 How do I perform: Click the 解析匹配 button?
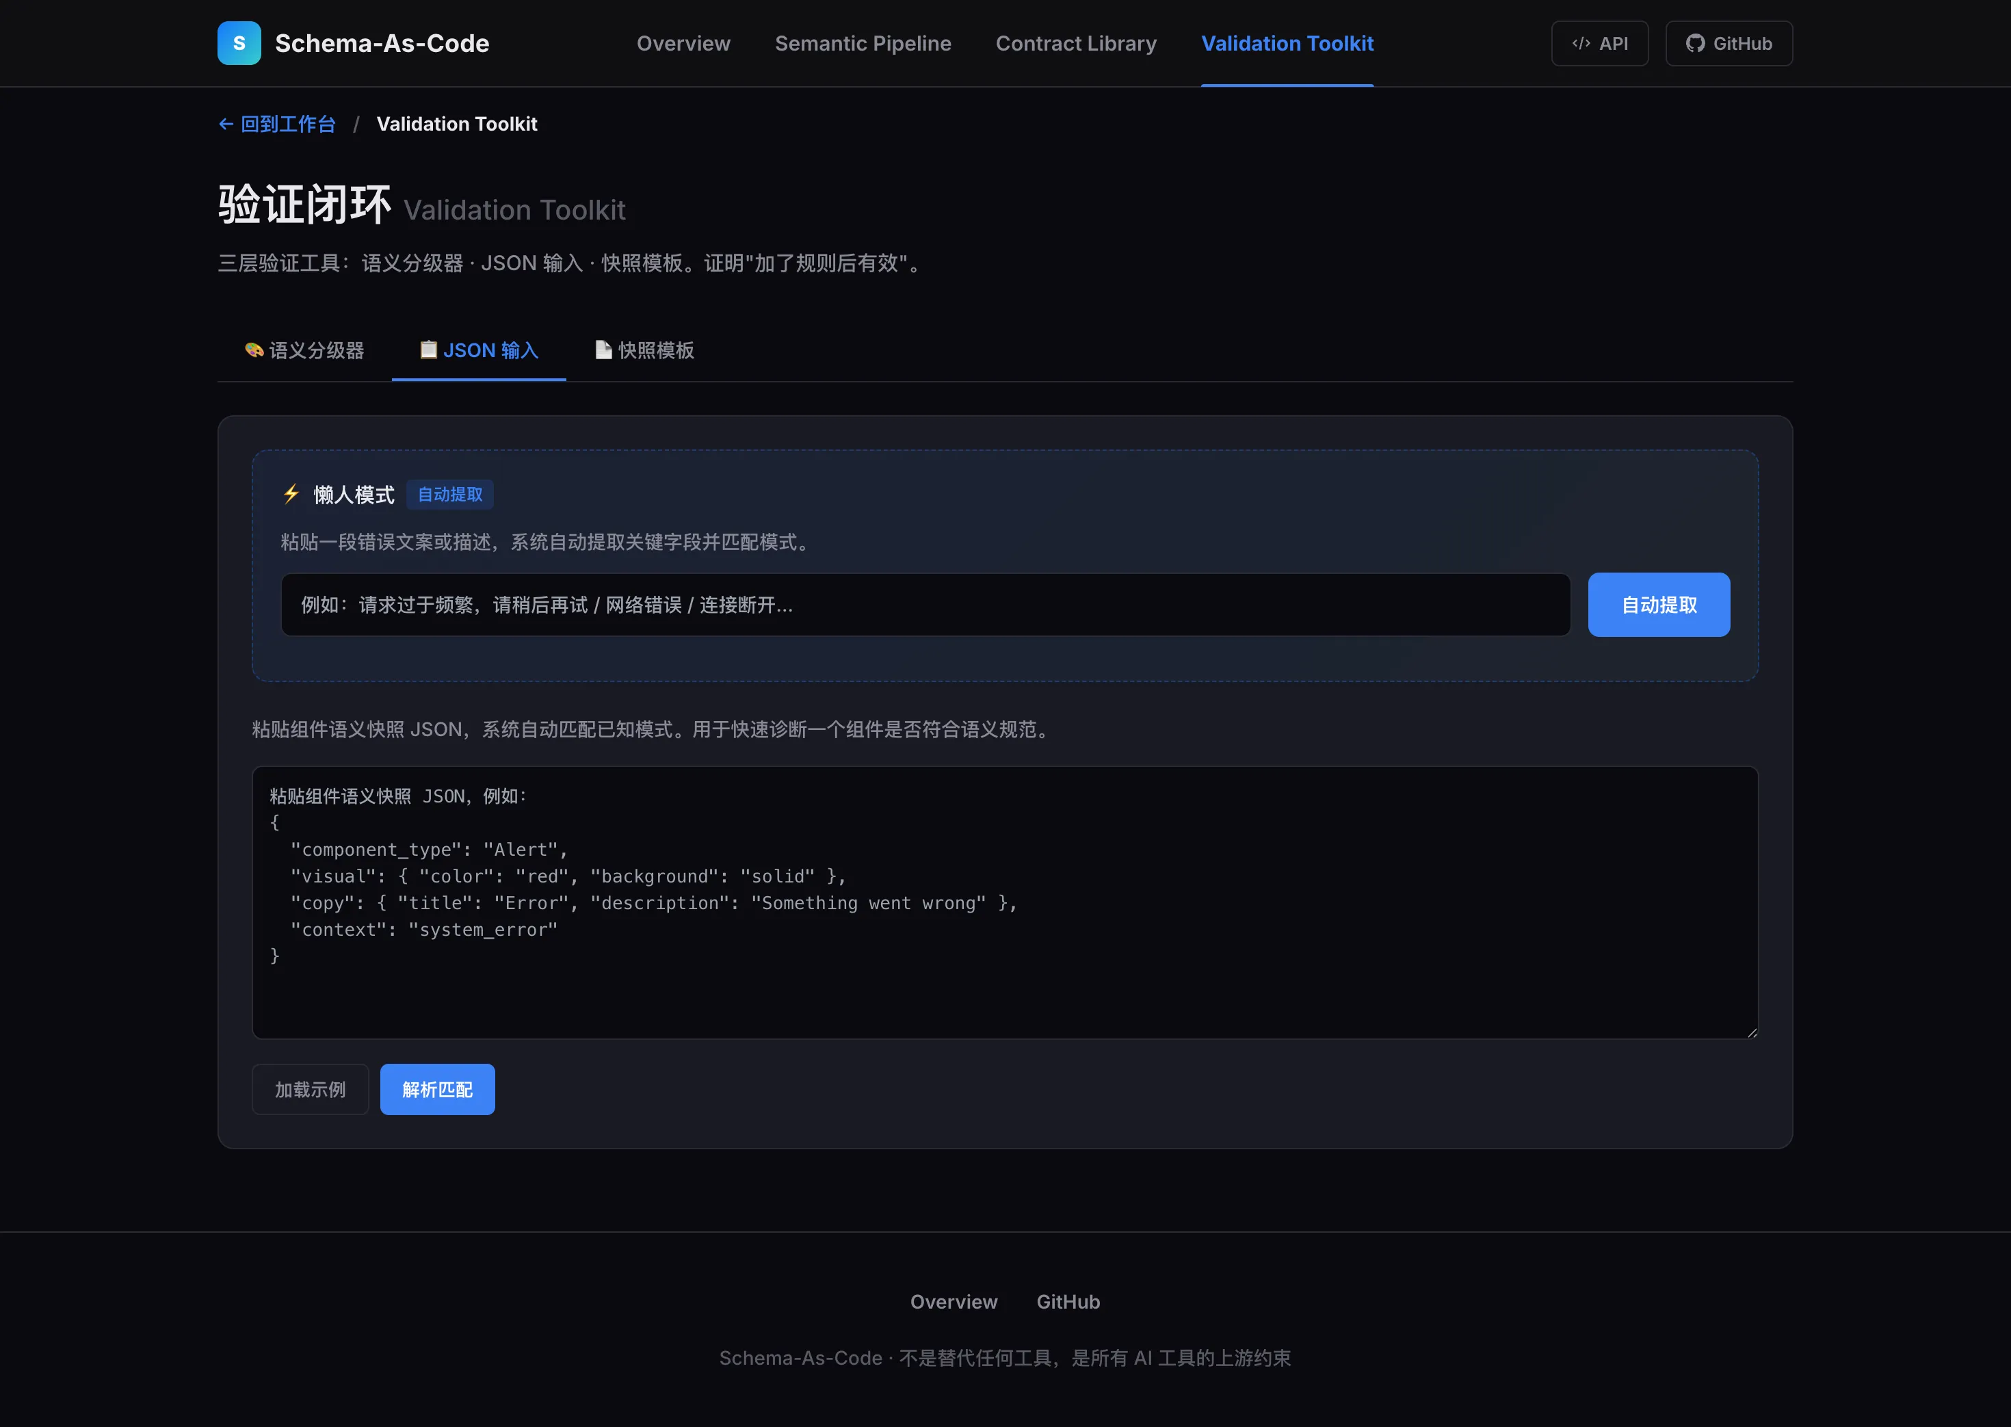[x=438, y=1090]
